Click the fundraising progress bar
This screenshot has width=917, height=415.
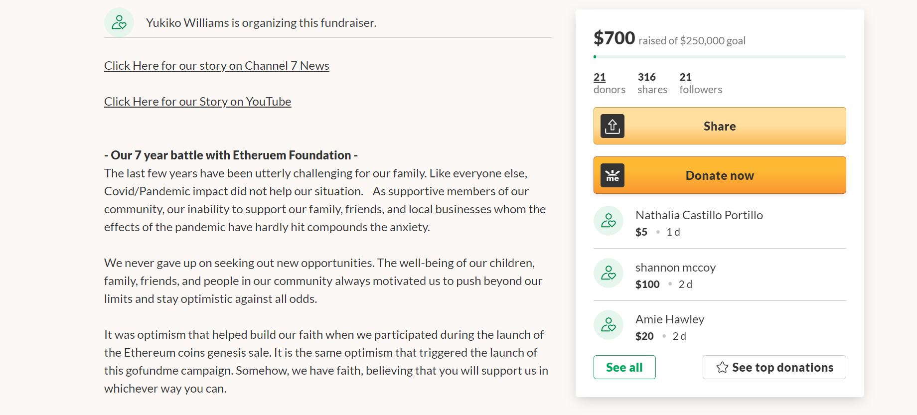(720, 57)
